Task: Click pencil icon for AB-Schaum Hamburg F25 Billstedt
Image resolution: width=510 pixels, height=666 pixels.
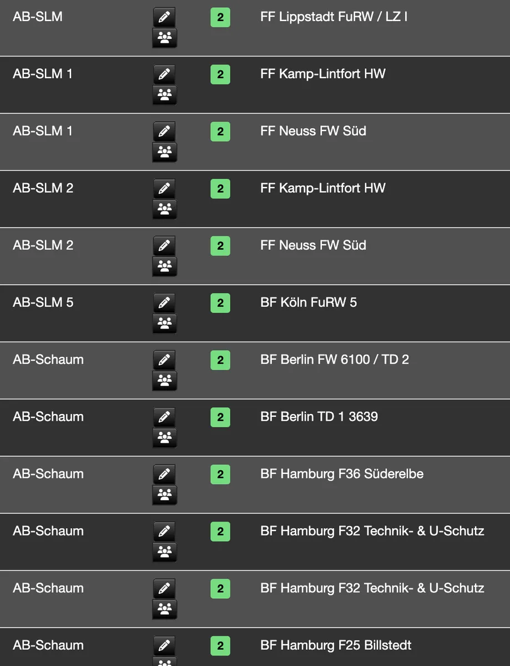Action: (164, 646)
